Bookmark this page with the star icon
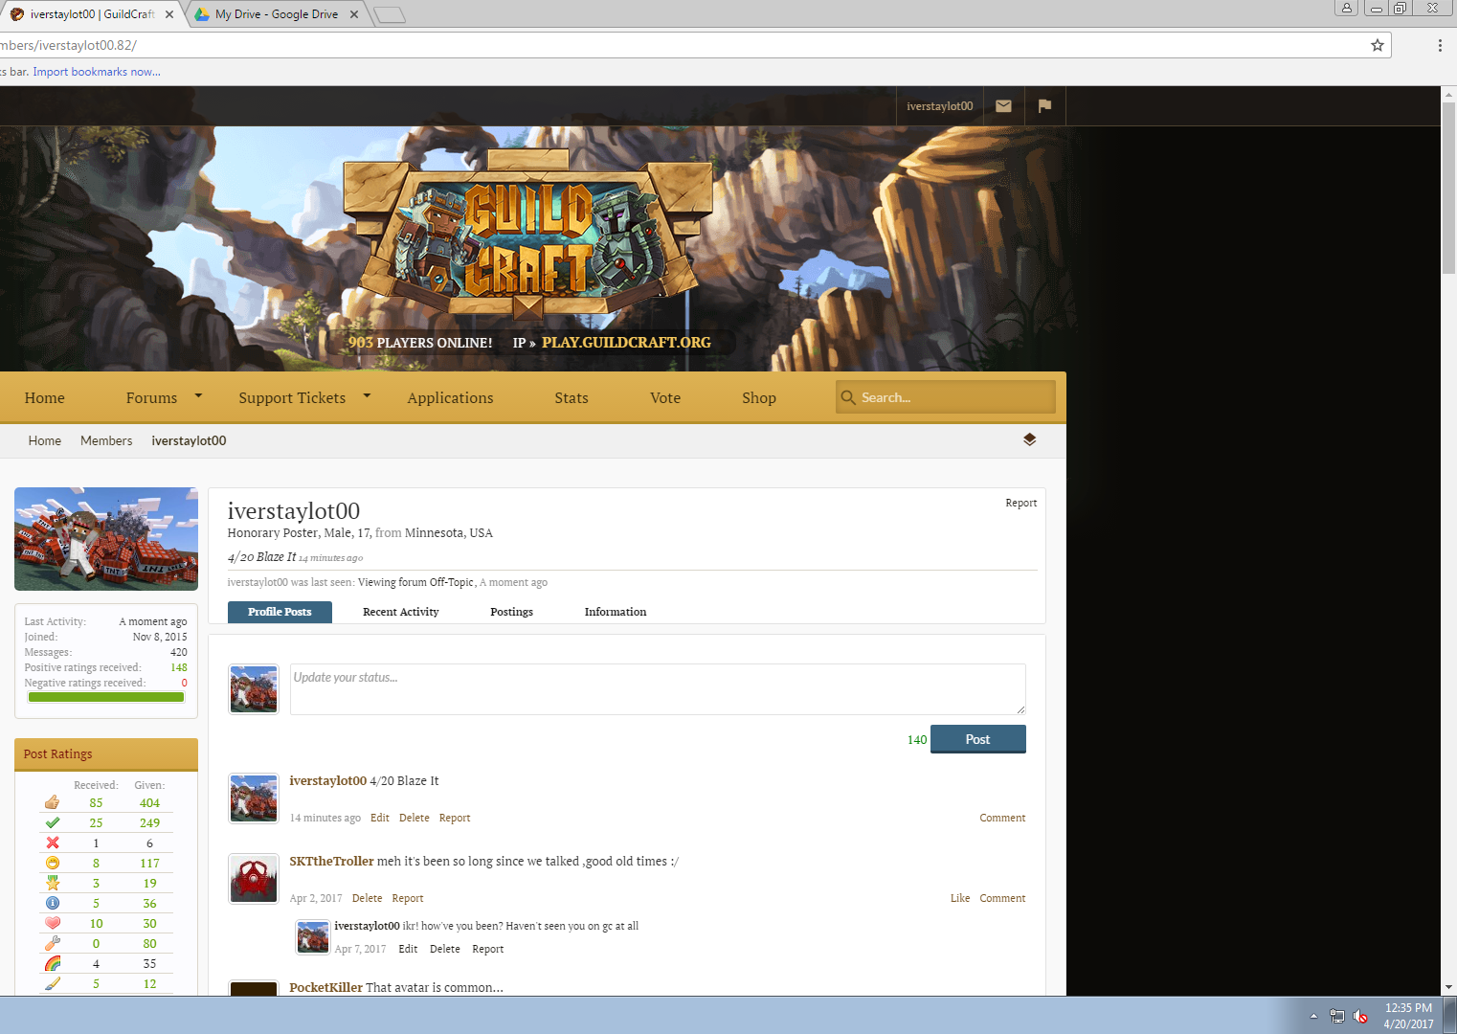 click(1378, 45)
